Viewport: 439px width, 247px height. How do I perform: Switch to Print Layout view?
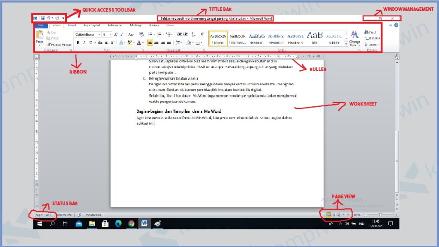328,214
